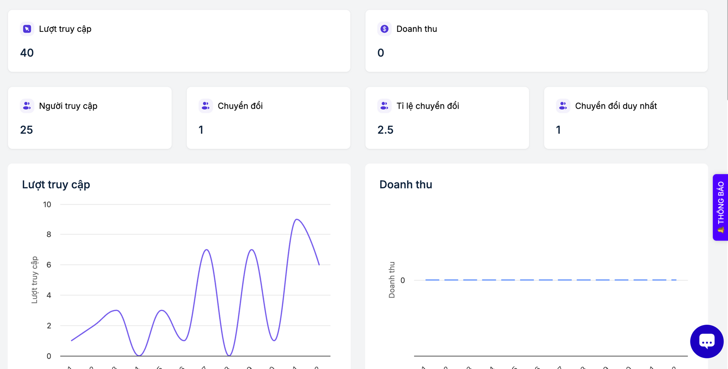This screenshot has height=369, width=728.
Task: Click the users icon on Người truy cập card
Action: tap(27, 106)
